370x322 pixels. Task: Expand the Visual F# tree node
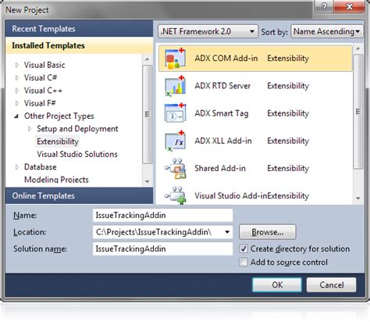pos(17,103)
